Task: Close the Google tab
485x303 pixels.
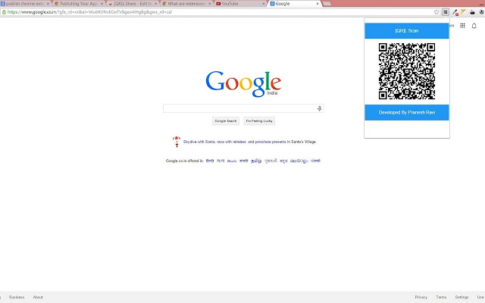Action: 318,4
